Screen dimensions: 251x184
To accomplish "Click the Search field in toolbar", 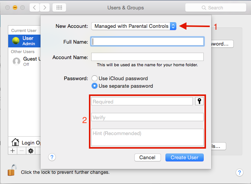I will click(x=216, y=8).
